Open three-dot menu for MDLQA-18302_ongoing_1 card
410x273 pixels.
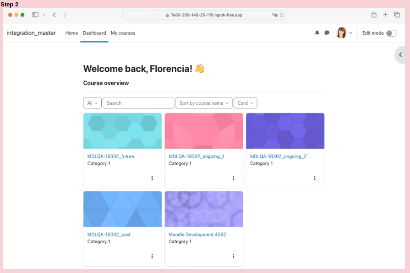click(x=234, y=178)
